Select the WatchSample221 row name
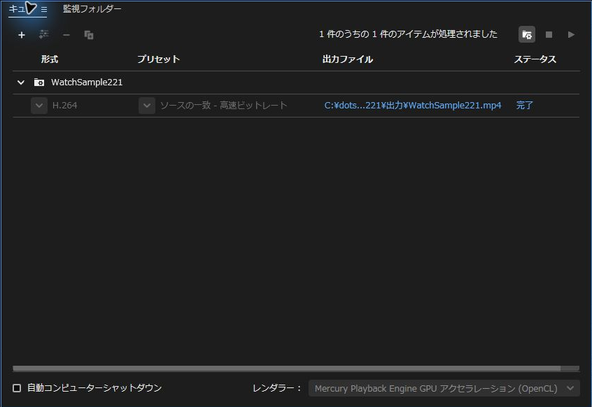The width and height of the screenshot is (592, 407). pyautogui.click(x=87, y=83)
